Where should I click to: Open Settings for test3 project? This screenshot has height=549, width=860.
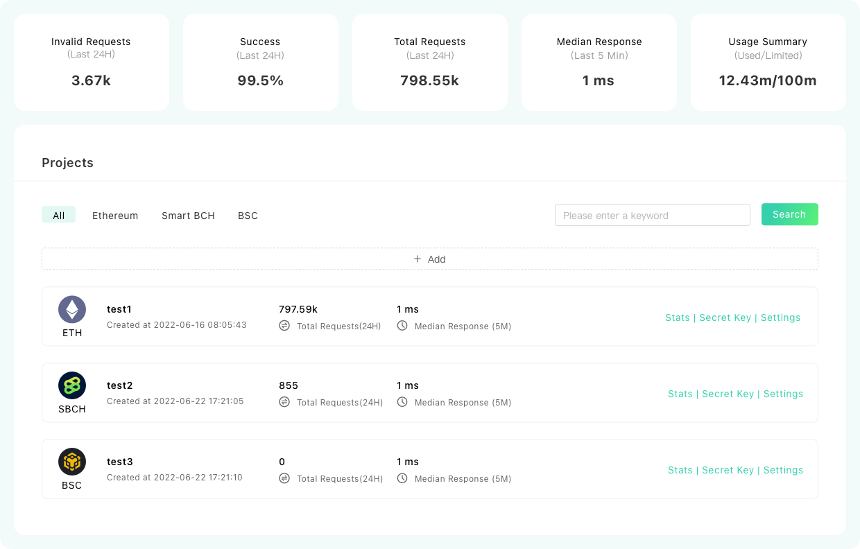[x=783, y=470]
